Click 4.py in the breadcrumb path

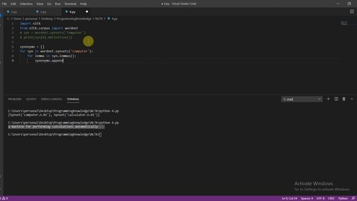pyautogui.click(x=114, y=18)
